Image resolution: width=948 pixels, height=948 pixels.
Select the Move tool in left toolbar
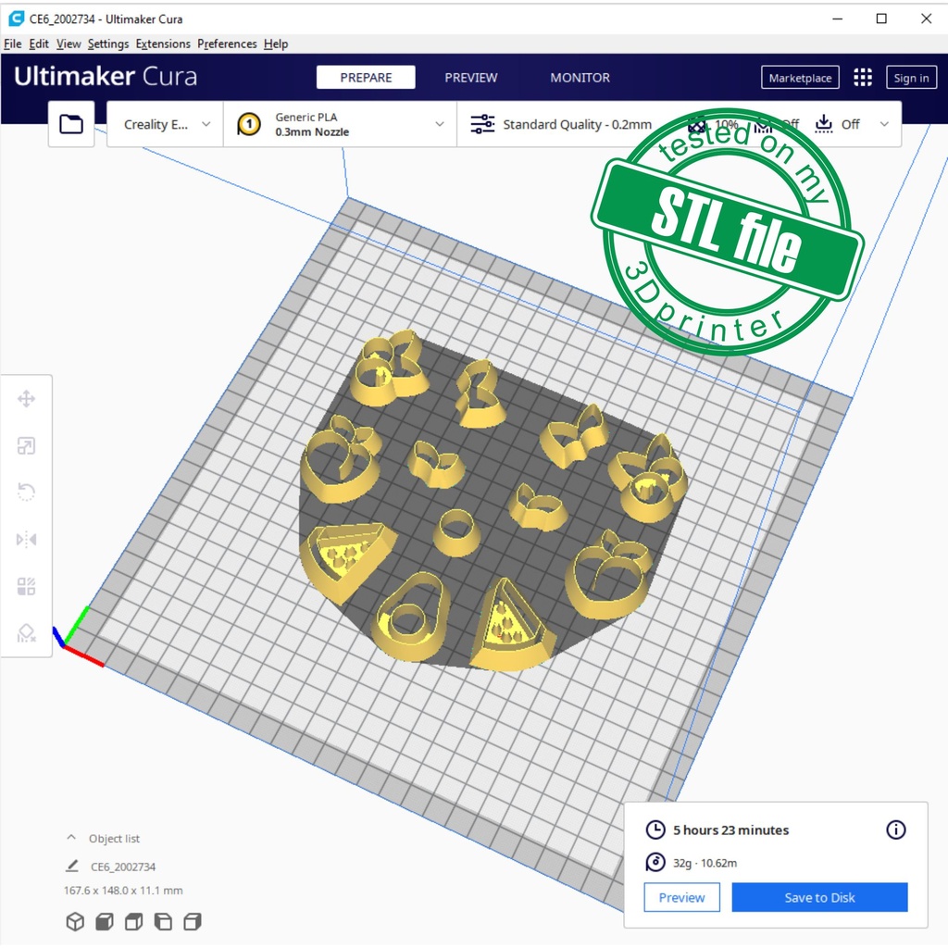[26, 399]
